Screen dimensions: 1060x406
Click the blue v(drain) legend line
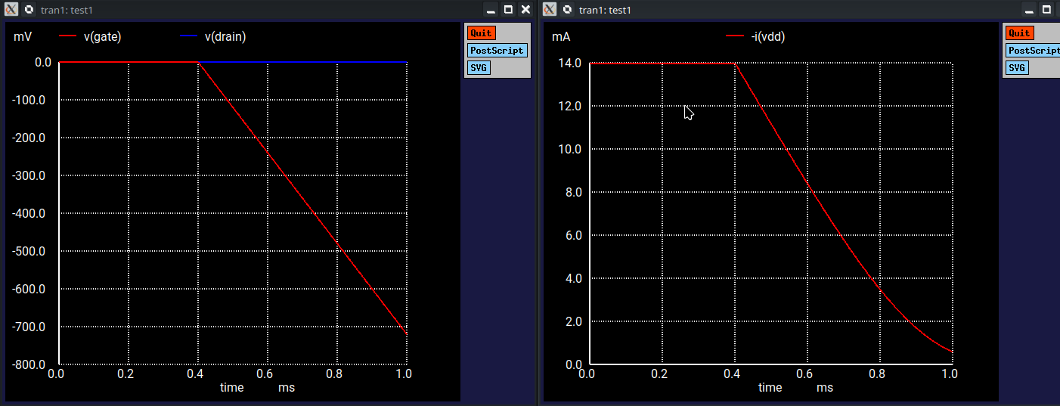coord(189,36)
